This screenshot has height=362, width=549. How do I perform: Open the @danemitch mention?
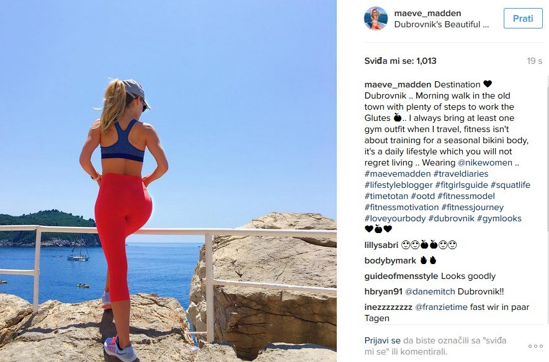(x=430, y=291)
